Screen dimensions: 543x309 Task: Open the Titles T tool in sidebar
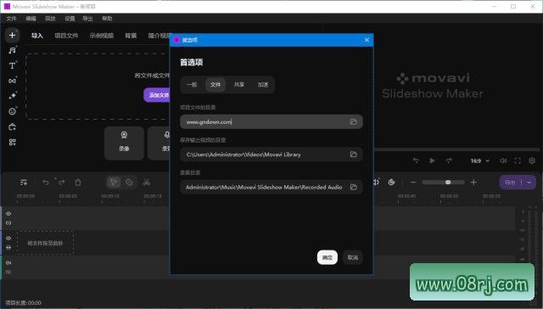pos(12,65)
